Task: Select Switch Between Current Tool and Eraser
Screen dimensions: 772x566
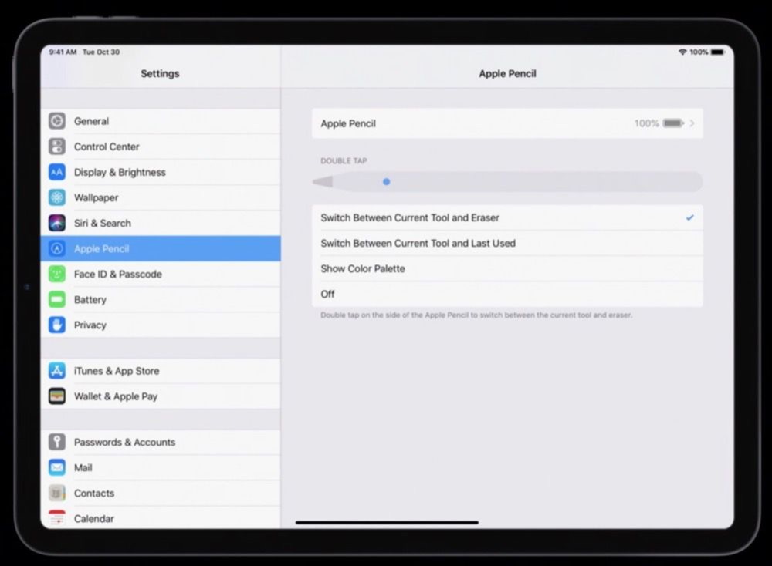Action: point(507,218)
